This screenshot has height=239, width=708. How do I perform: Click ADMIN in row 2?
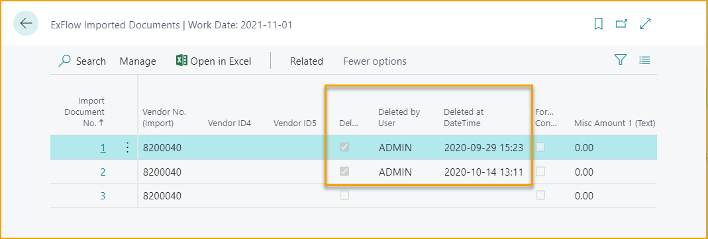click(x=395, y=172)
